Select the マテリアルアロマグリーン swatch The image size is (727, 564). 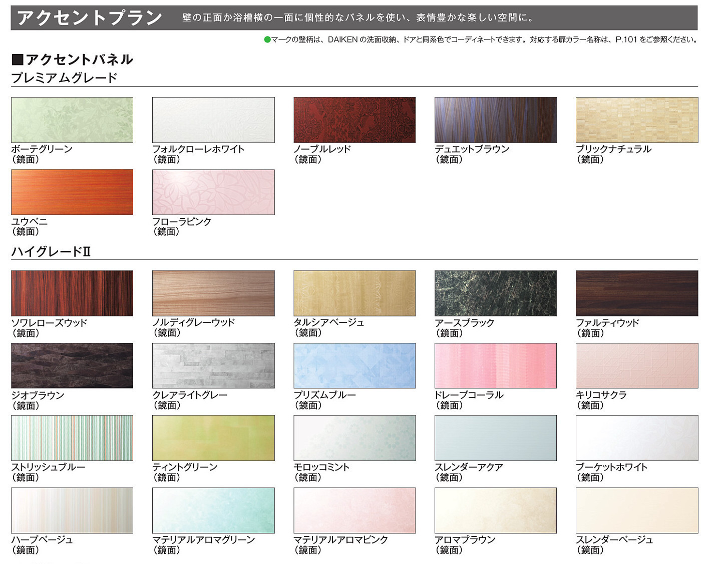click(213, 510)
